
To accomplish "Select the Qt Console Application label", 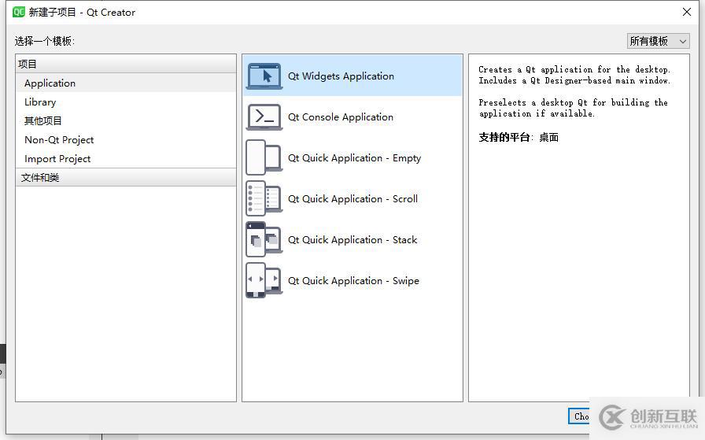I will pyautogui.click(x=341, y=117).
